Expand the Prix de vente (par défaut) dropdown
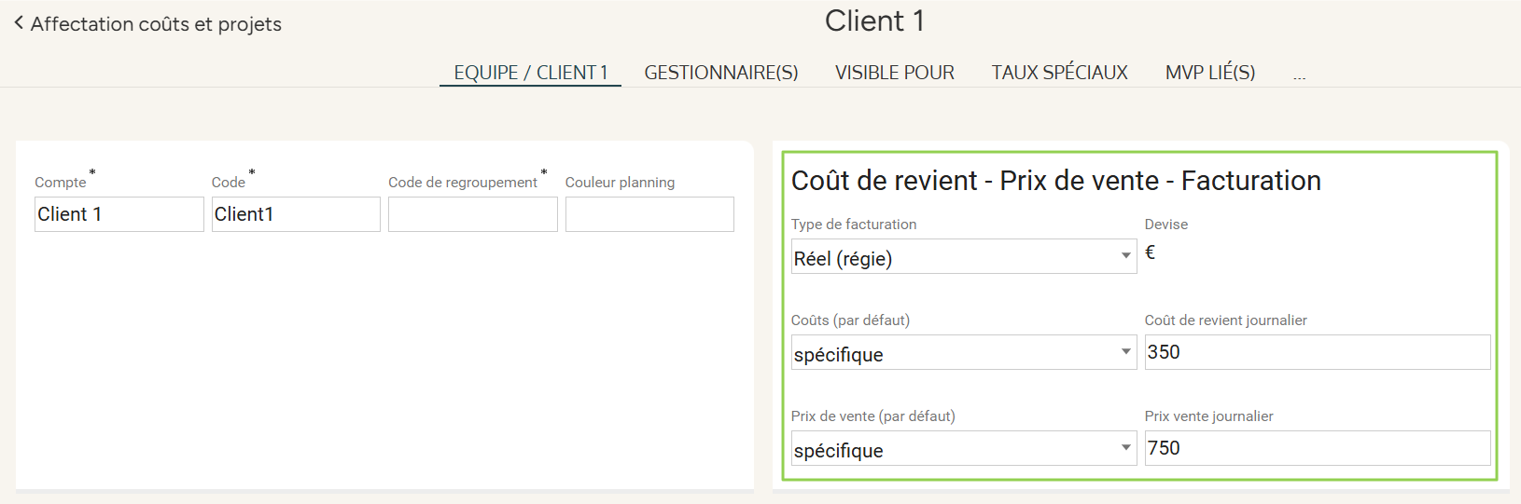 (x=963, y=449)
